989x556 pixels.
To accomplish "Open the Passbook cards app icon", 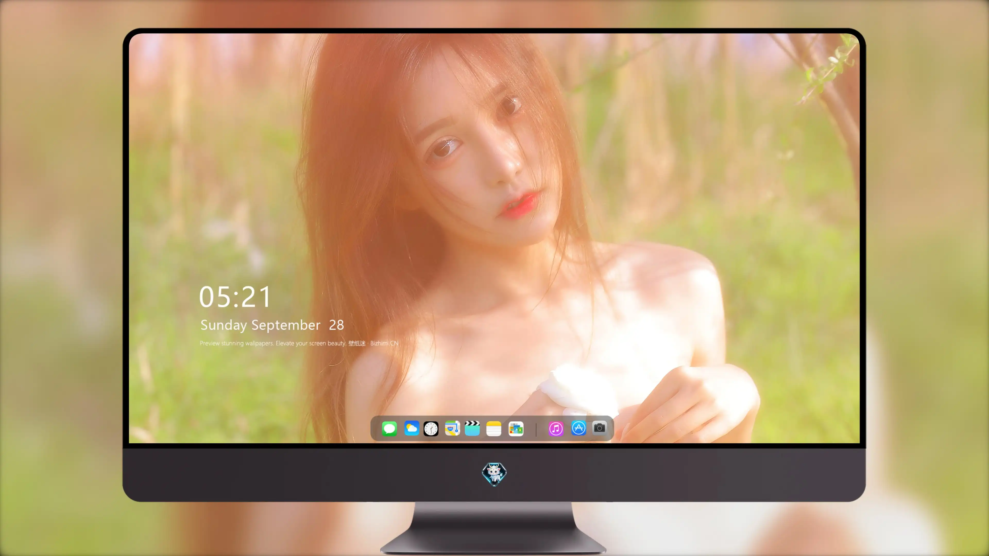I will point(516,429).
